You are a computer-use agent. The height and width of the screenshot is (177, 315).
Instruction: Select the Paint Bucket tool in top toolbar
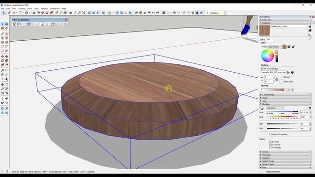pyautogui.click(x=65, y=13)
